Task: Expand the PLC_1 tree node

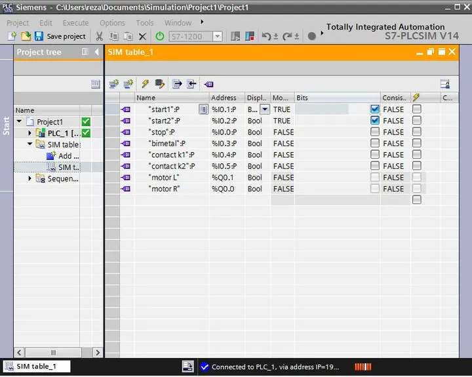Action: [29, 133]
